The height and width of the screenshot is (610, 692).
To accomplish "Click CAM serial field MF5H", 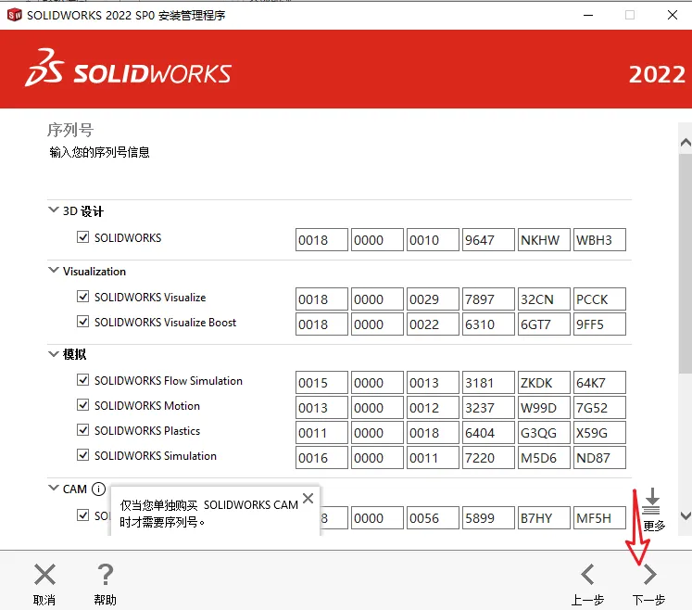I will [x=599, y=517].
